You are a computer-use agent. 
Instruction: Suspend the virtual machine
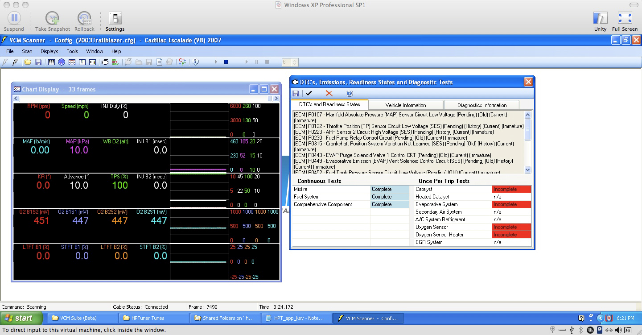(14, 21)
